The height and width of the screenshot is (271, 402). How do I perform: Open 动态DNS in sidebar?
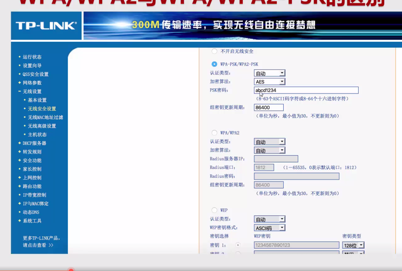31,212
